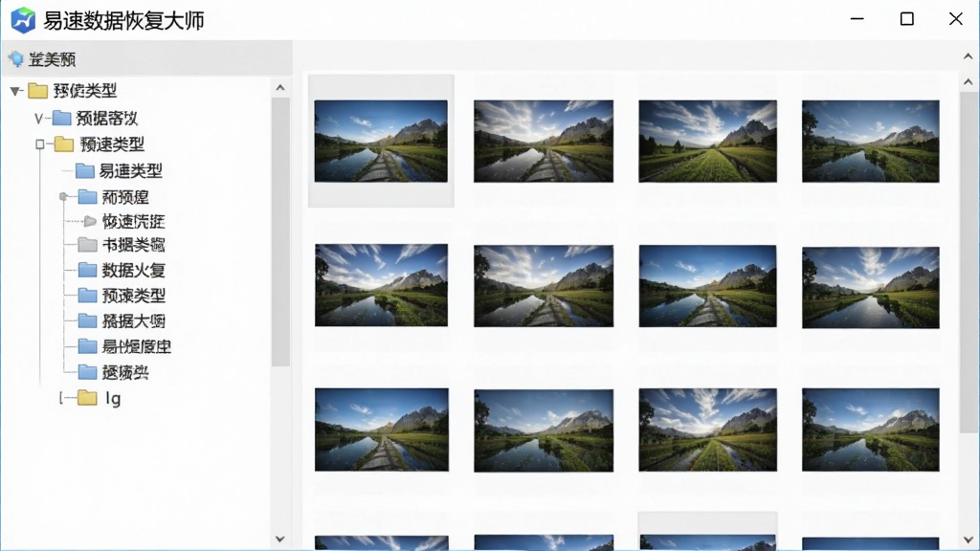Click the root yellow folder icon at tree top
980x551 pixels.
click(x=38, y=91)
